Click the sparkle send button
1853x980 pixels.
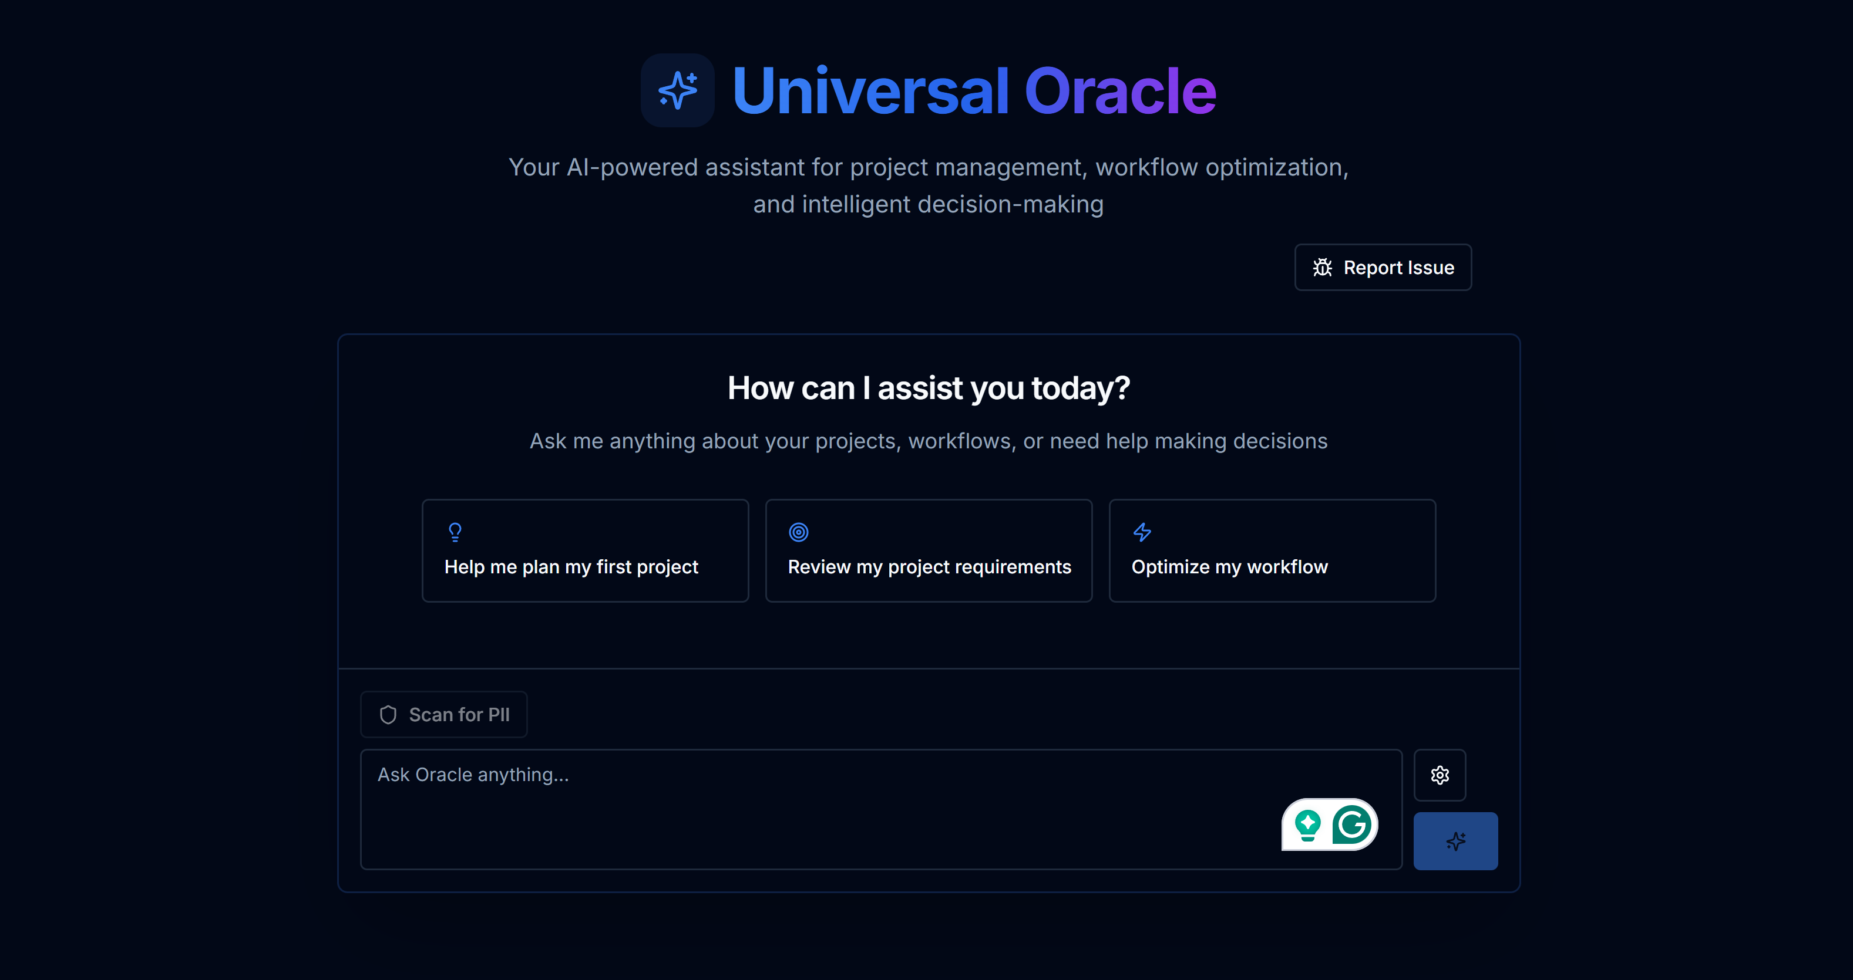[x=1455, y=840]
